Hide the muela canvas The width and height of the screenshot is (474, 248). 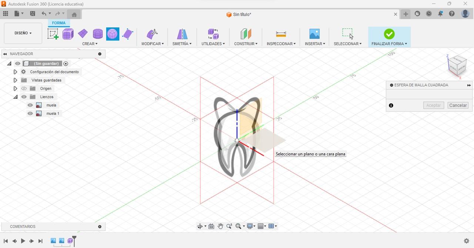coord(30,105)
